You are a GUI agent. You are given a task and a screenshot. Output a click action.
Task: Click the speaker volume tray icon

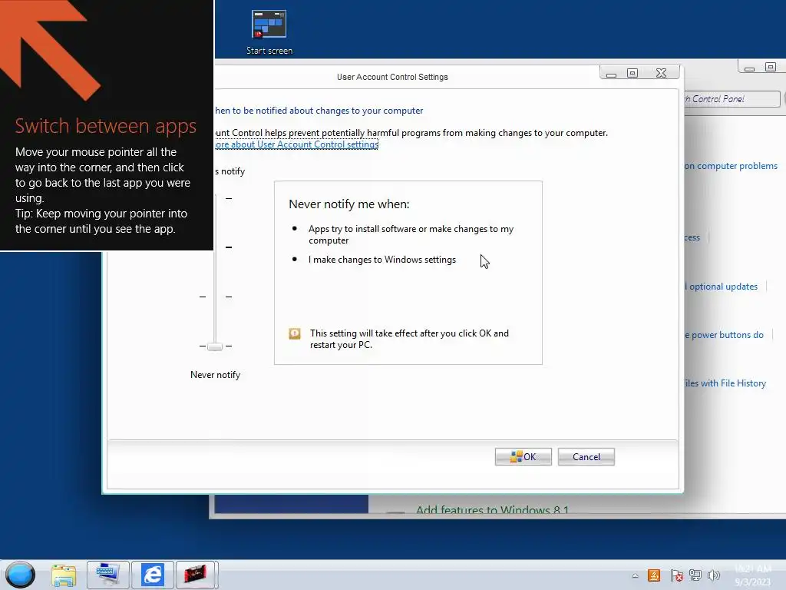click(713, 575)
